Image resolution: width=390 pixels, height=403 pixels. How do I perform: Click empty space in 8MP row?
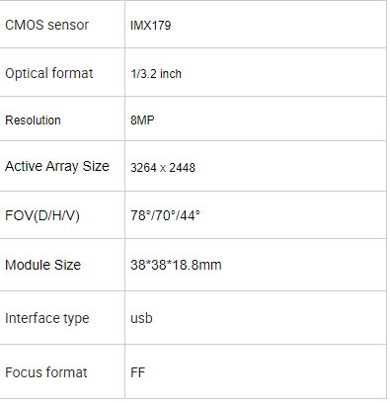pyautogui.click(x=270, y=120)
